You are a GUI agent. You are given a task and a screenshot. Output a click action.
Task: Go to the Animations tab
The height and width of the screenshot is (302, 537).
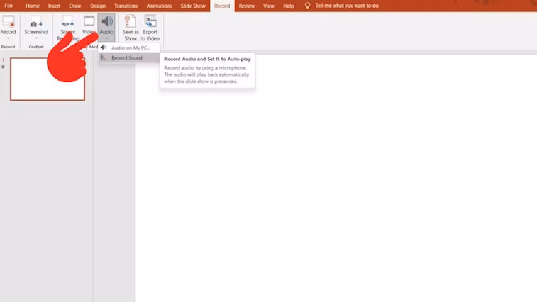[159, 6]
